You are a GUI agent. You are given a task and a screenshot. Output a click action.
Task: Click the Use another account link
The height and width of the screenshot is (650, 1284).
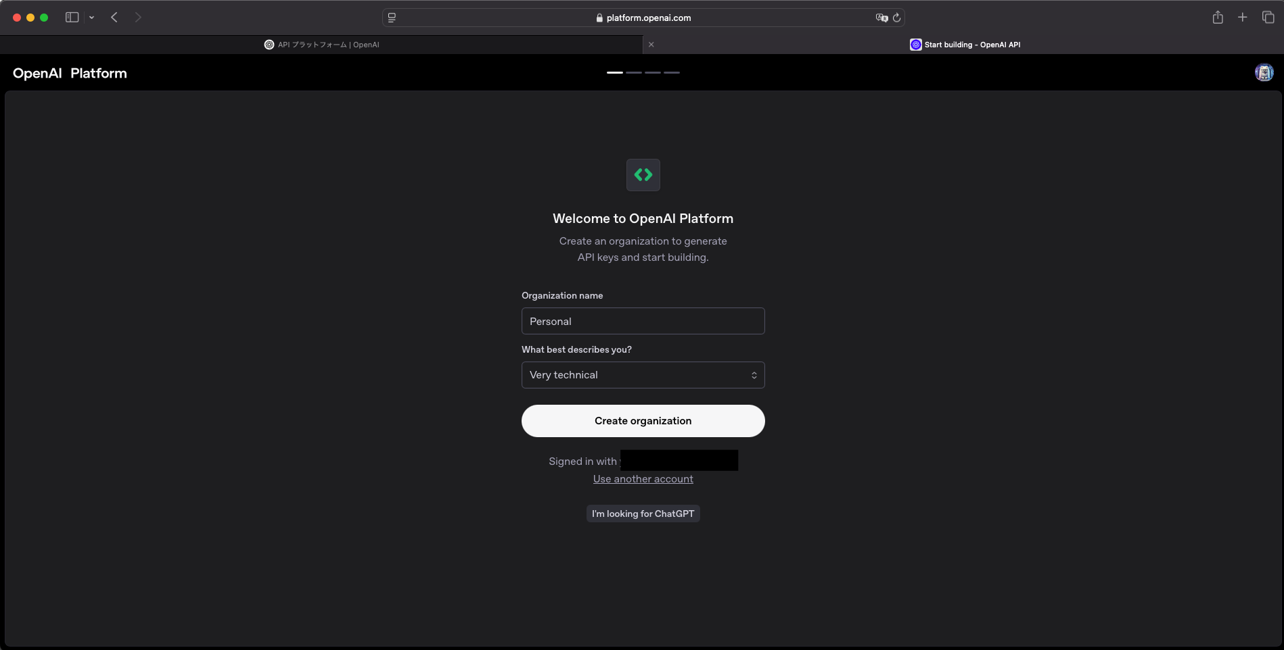(x=643, y=479)
